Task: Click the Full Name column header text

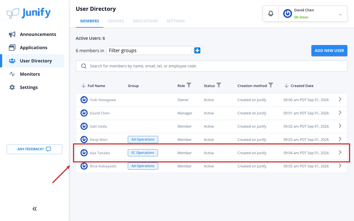Action: [x=96, y=86]
